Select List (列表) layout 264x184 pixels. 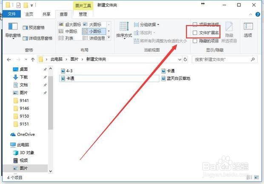(66, 38)
